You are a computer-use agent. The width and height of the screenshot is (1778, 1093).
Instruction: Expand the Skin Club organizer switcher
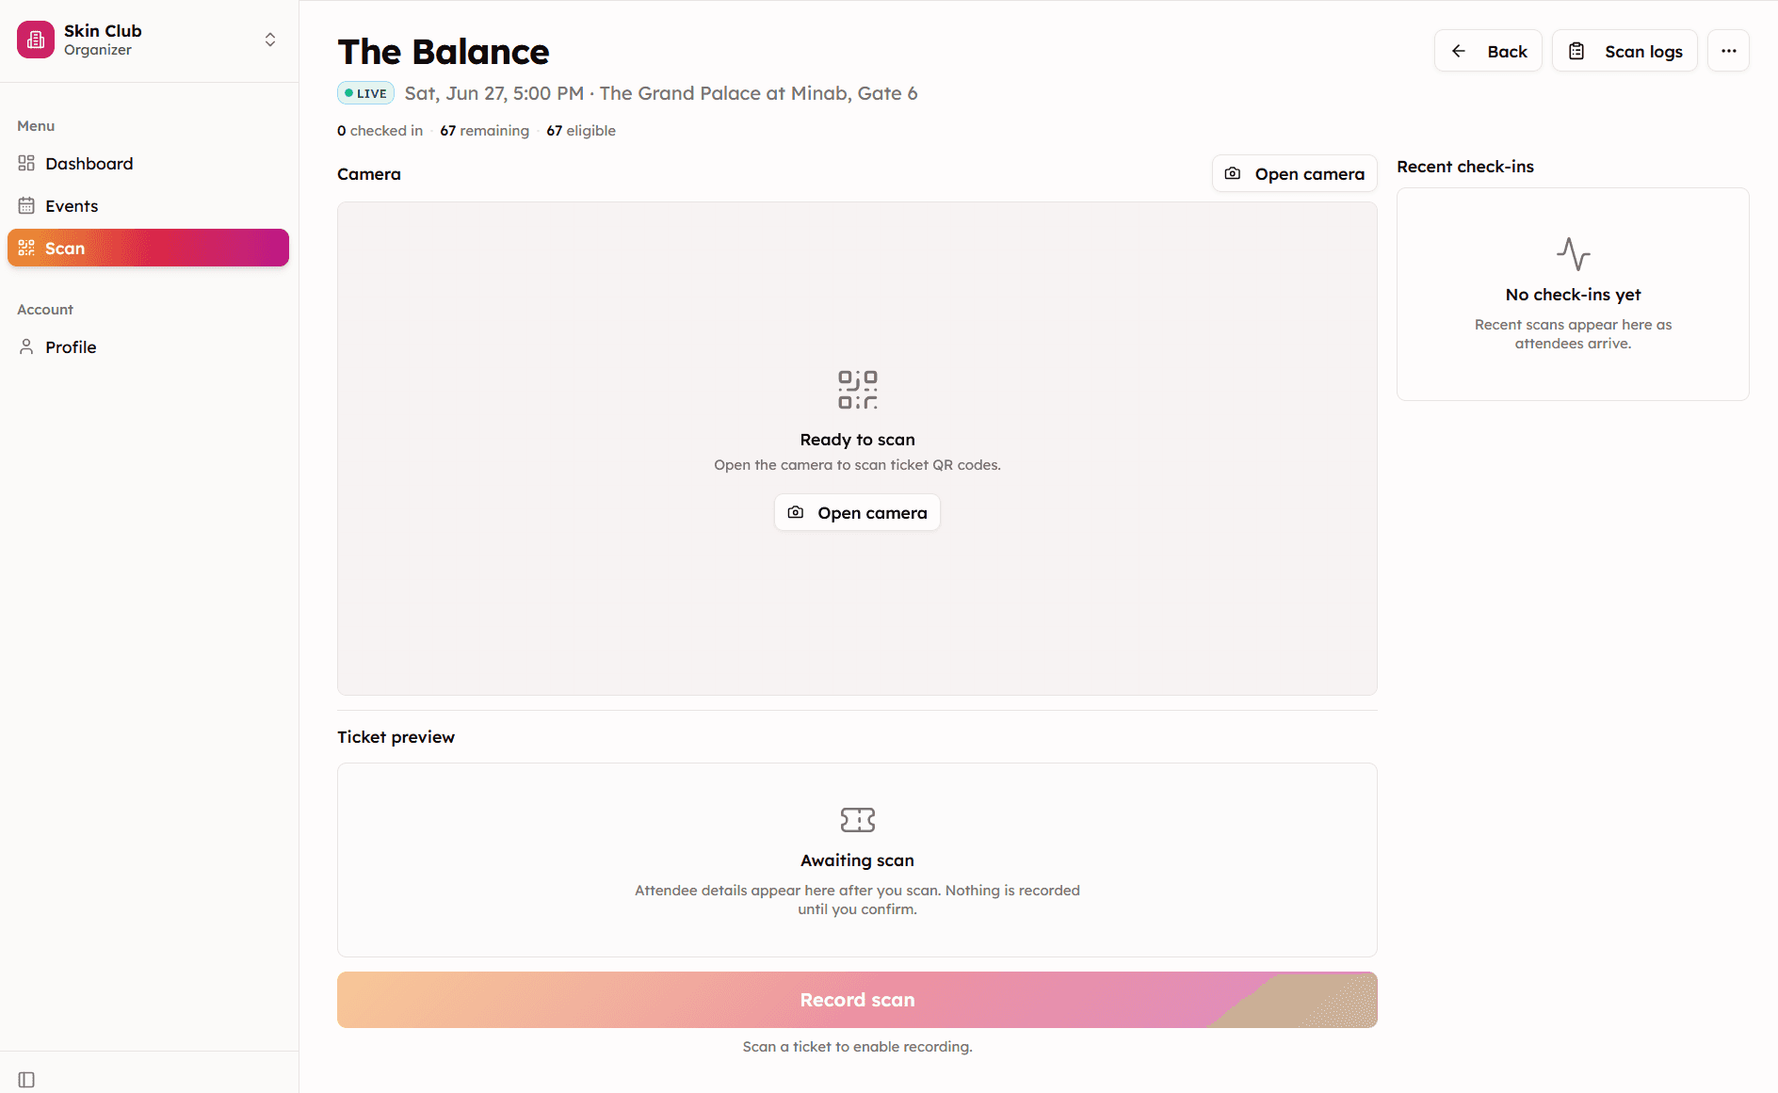click(270, 40)
